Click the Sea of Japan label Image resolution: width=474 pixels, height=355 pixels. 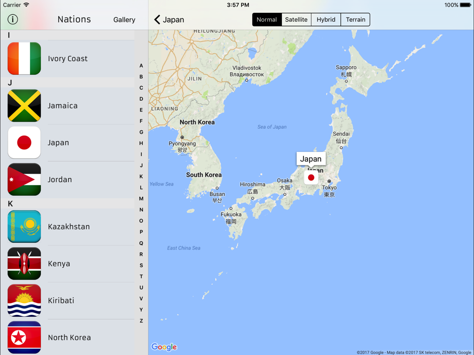coord(272,127)
